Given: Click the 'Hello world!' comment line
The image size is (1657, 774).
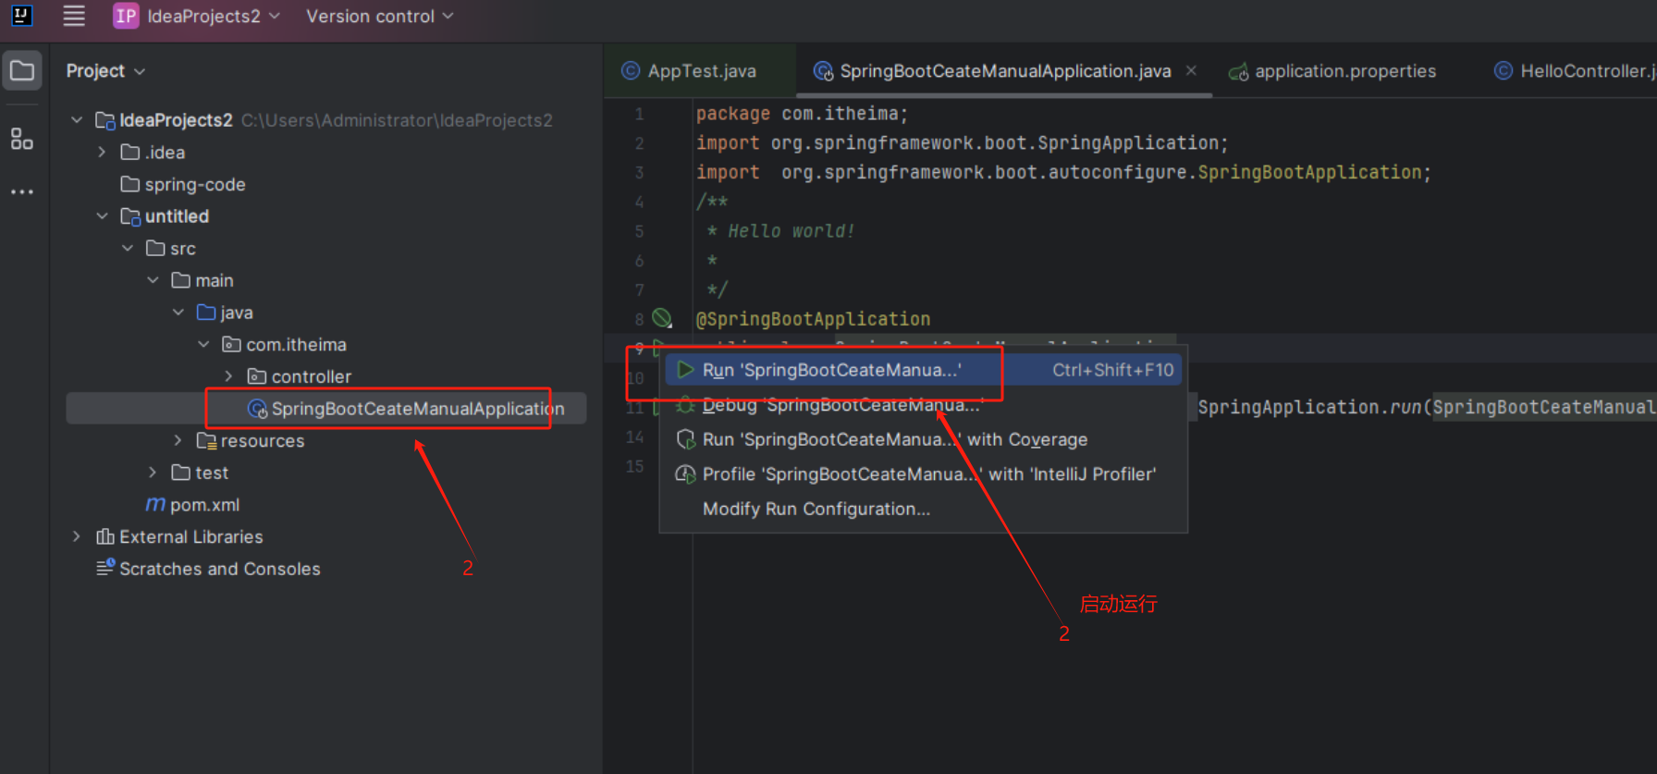Looking at the screenshot, I should pos(781,231).
